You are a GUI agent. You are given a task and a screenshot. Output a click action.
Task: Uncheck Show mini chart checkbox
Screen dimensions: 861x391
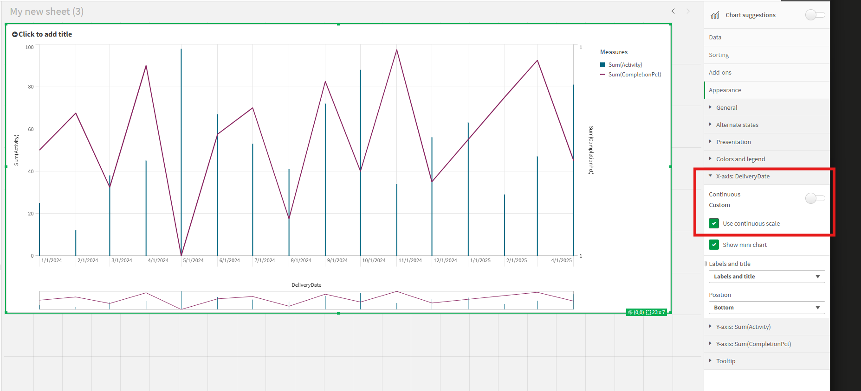[714, 245]
